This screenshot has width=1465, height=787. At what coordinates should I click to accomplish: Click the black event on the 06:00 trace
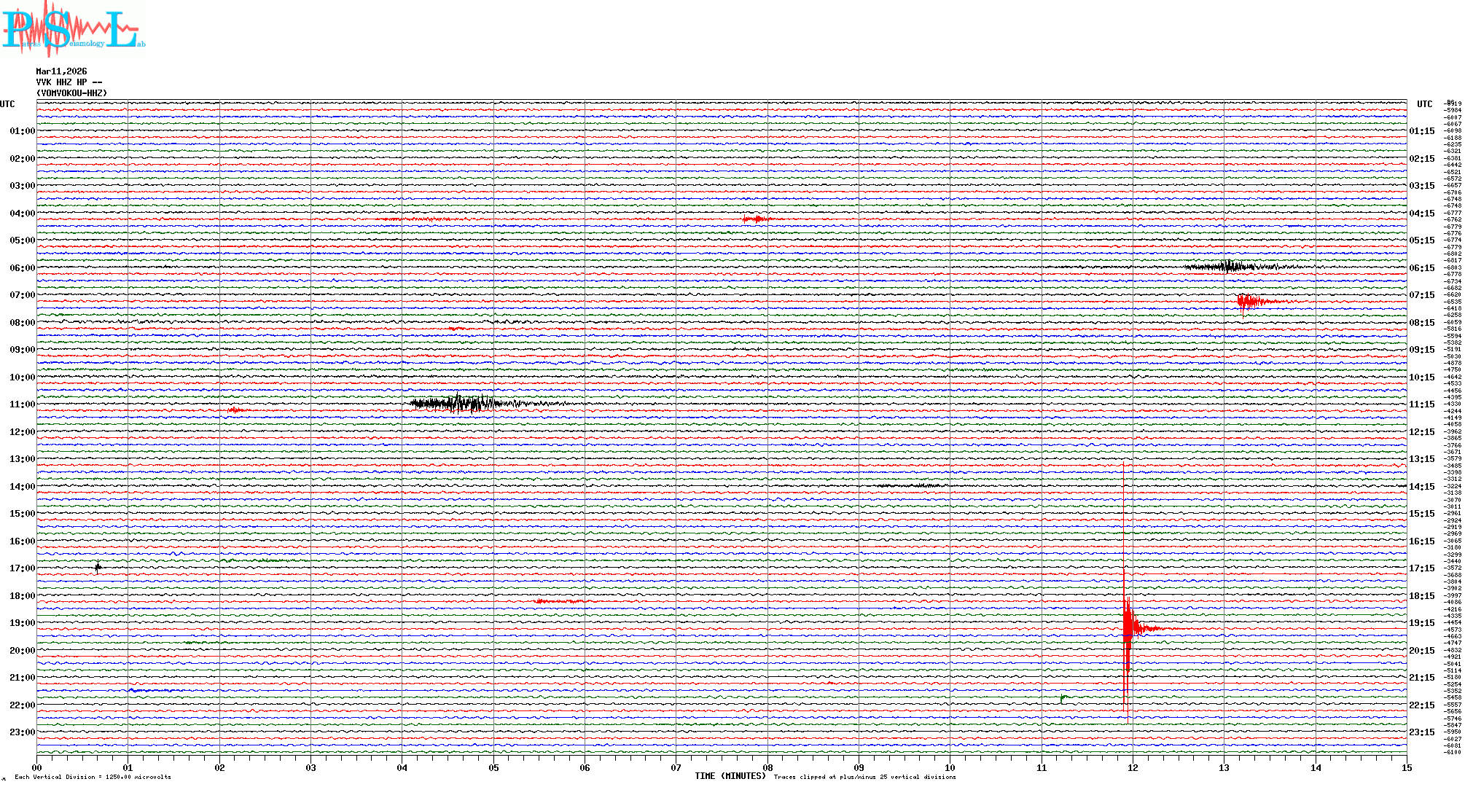pos(1230,267)
